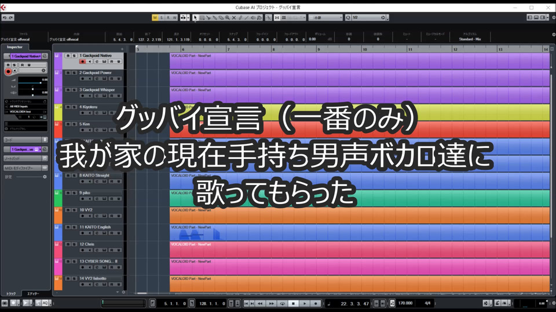The height and width of the screenshot is (312, 556).
Task: Expand the ノートパッド Inspector section
Action: (25, 158)
